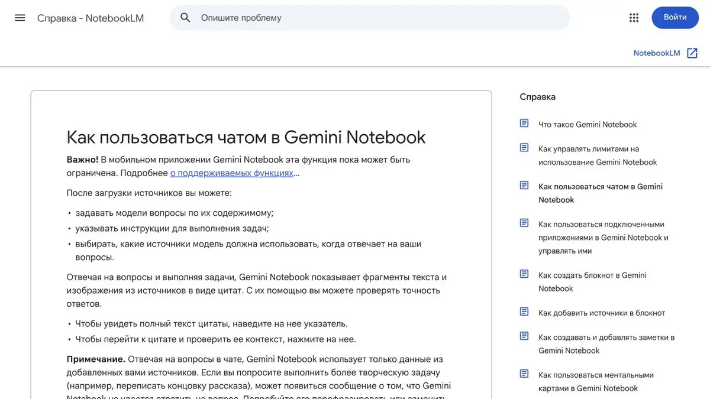The width and height of the screenshot is (710, 399).
Task: Open 'Как создать блокнот в Gemini' article
Action: pos(592,282)
